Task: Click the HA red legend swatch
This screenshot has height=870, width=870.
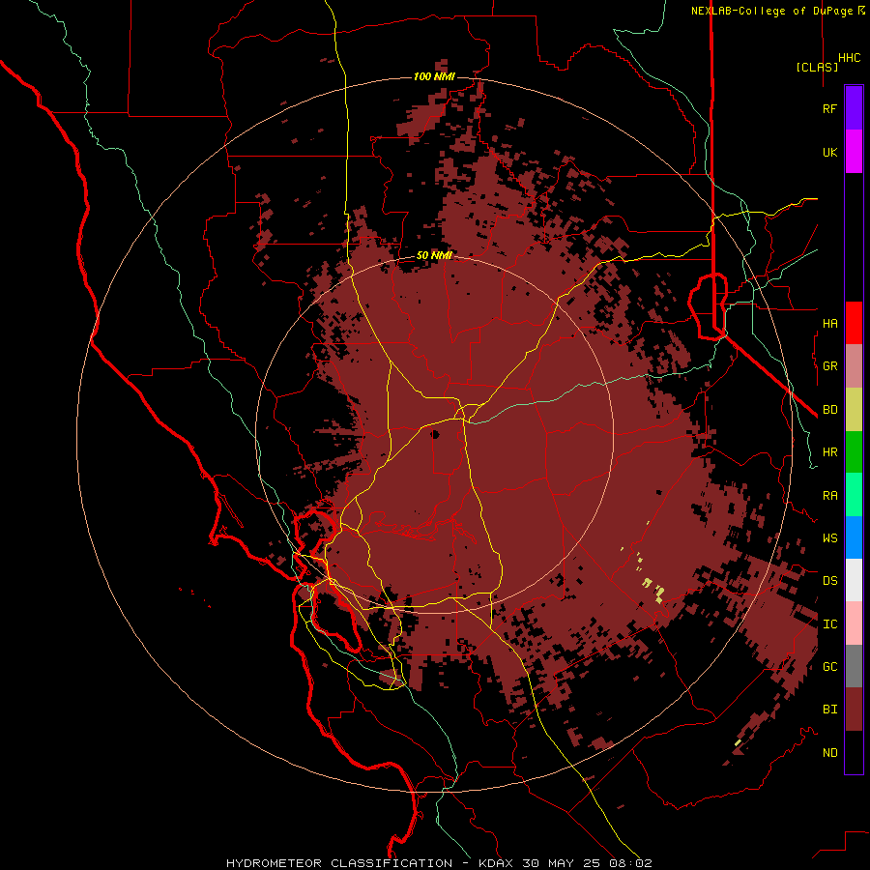Action: tap(854, 323)
